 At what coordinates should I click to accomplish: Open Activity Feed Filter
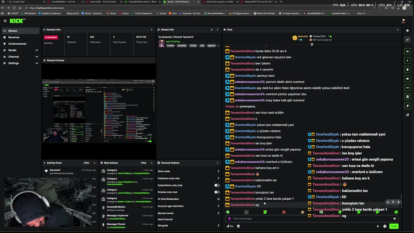[x=87, y=163]
